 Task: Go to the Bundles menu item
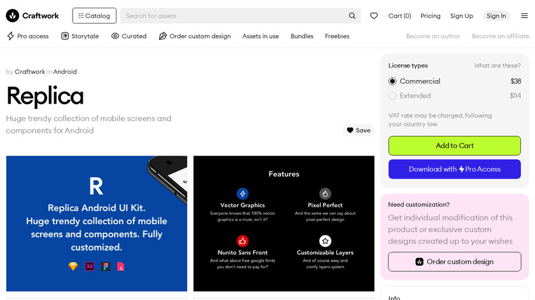pyautogui.click(x=302, y=36)
